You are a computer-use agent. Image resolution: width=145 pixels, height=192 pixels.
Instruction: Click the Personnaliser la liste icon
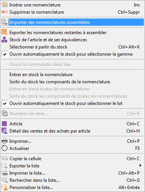(x=5, y=187)
